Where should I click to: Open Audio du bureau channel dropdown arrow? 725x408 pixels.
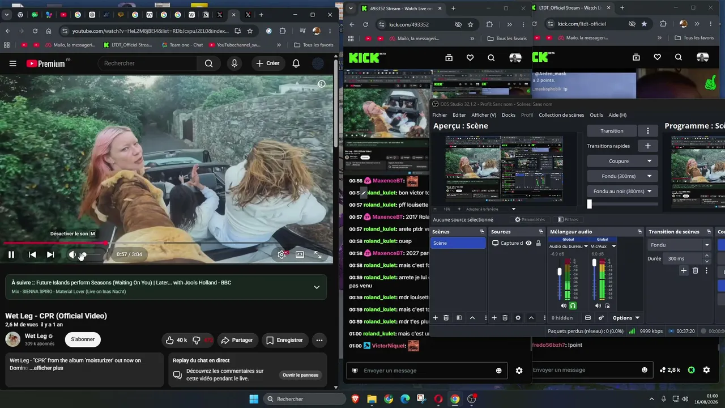coord(586,246)
